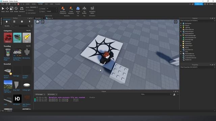Select the Light category card
This screenshot has height=121, width=216.
[x=27, y=38]
